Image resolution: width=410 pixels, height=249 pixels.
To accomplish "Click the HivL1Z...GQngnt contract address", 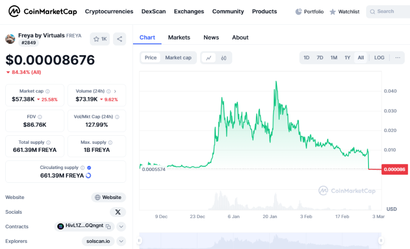I will 84,226.
